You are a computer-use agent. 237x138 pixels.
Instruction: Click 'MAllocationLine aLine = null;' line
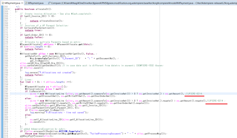point(44,89)
